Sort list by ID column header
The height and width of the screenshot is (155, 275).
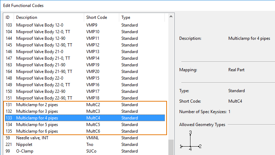[8, 17]
